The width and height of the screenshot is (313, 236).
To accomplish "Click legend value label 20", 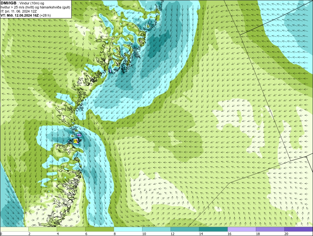I will point(286,234).
